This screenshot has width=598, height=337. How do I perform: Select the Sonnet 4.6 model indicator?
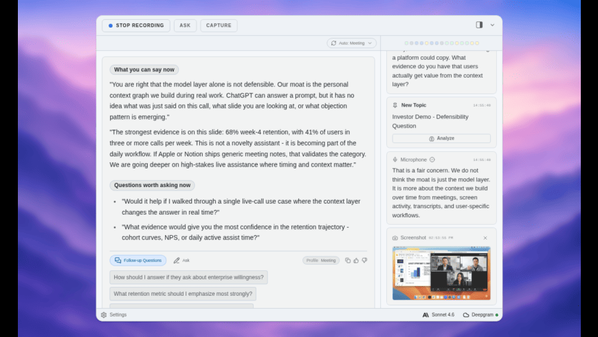[x=439, y=315]
